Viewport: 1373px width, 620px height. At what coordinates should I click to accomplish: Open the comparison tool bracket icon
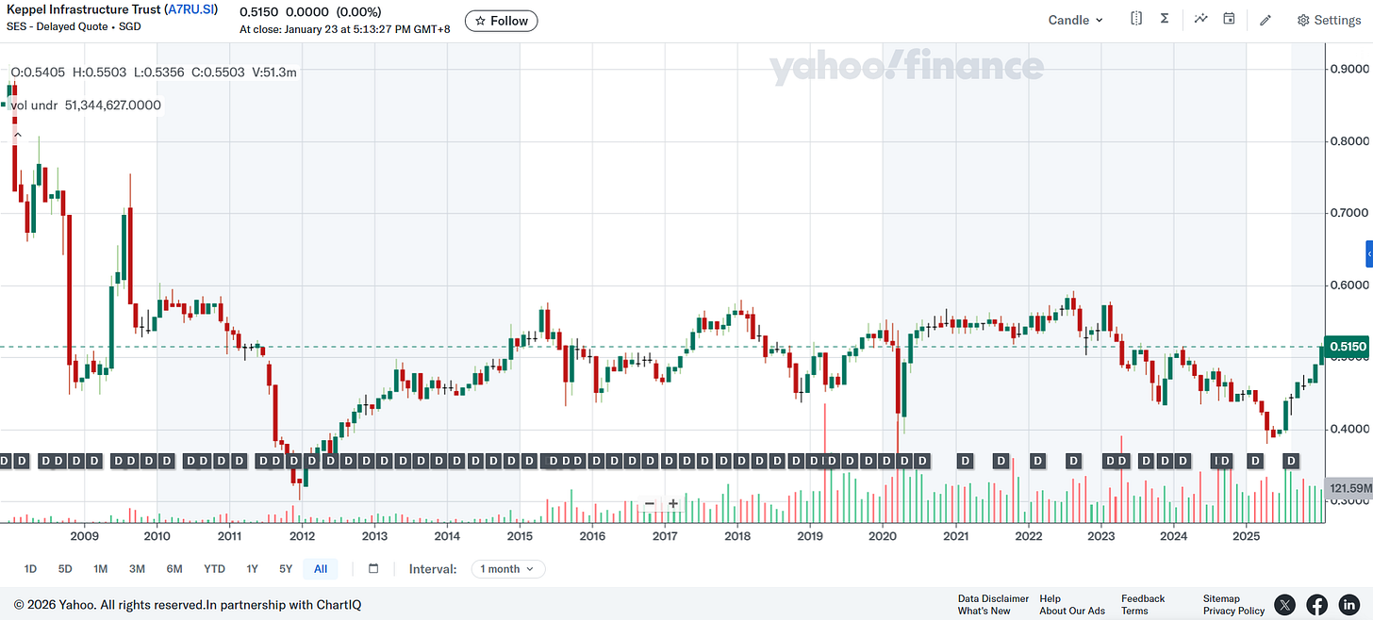pyautogui.click(x=1136, y=19)
